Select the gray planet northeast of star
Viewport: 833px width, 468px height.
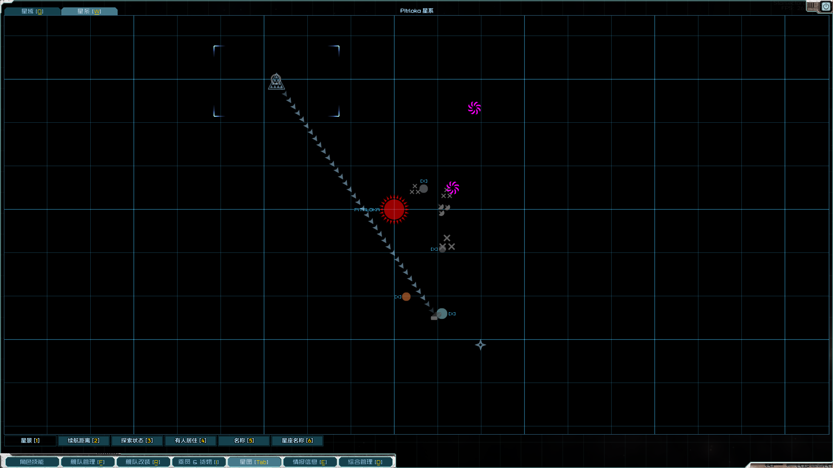click(x=424, y=189)
